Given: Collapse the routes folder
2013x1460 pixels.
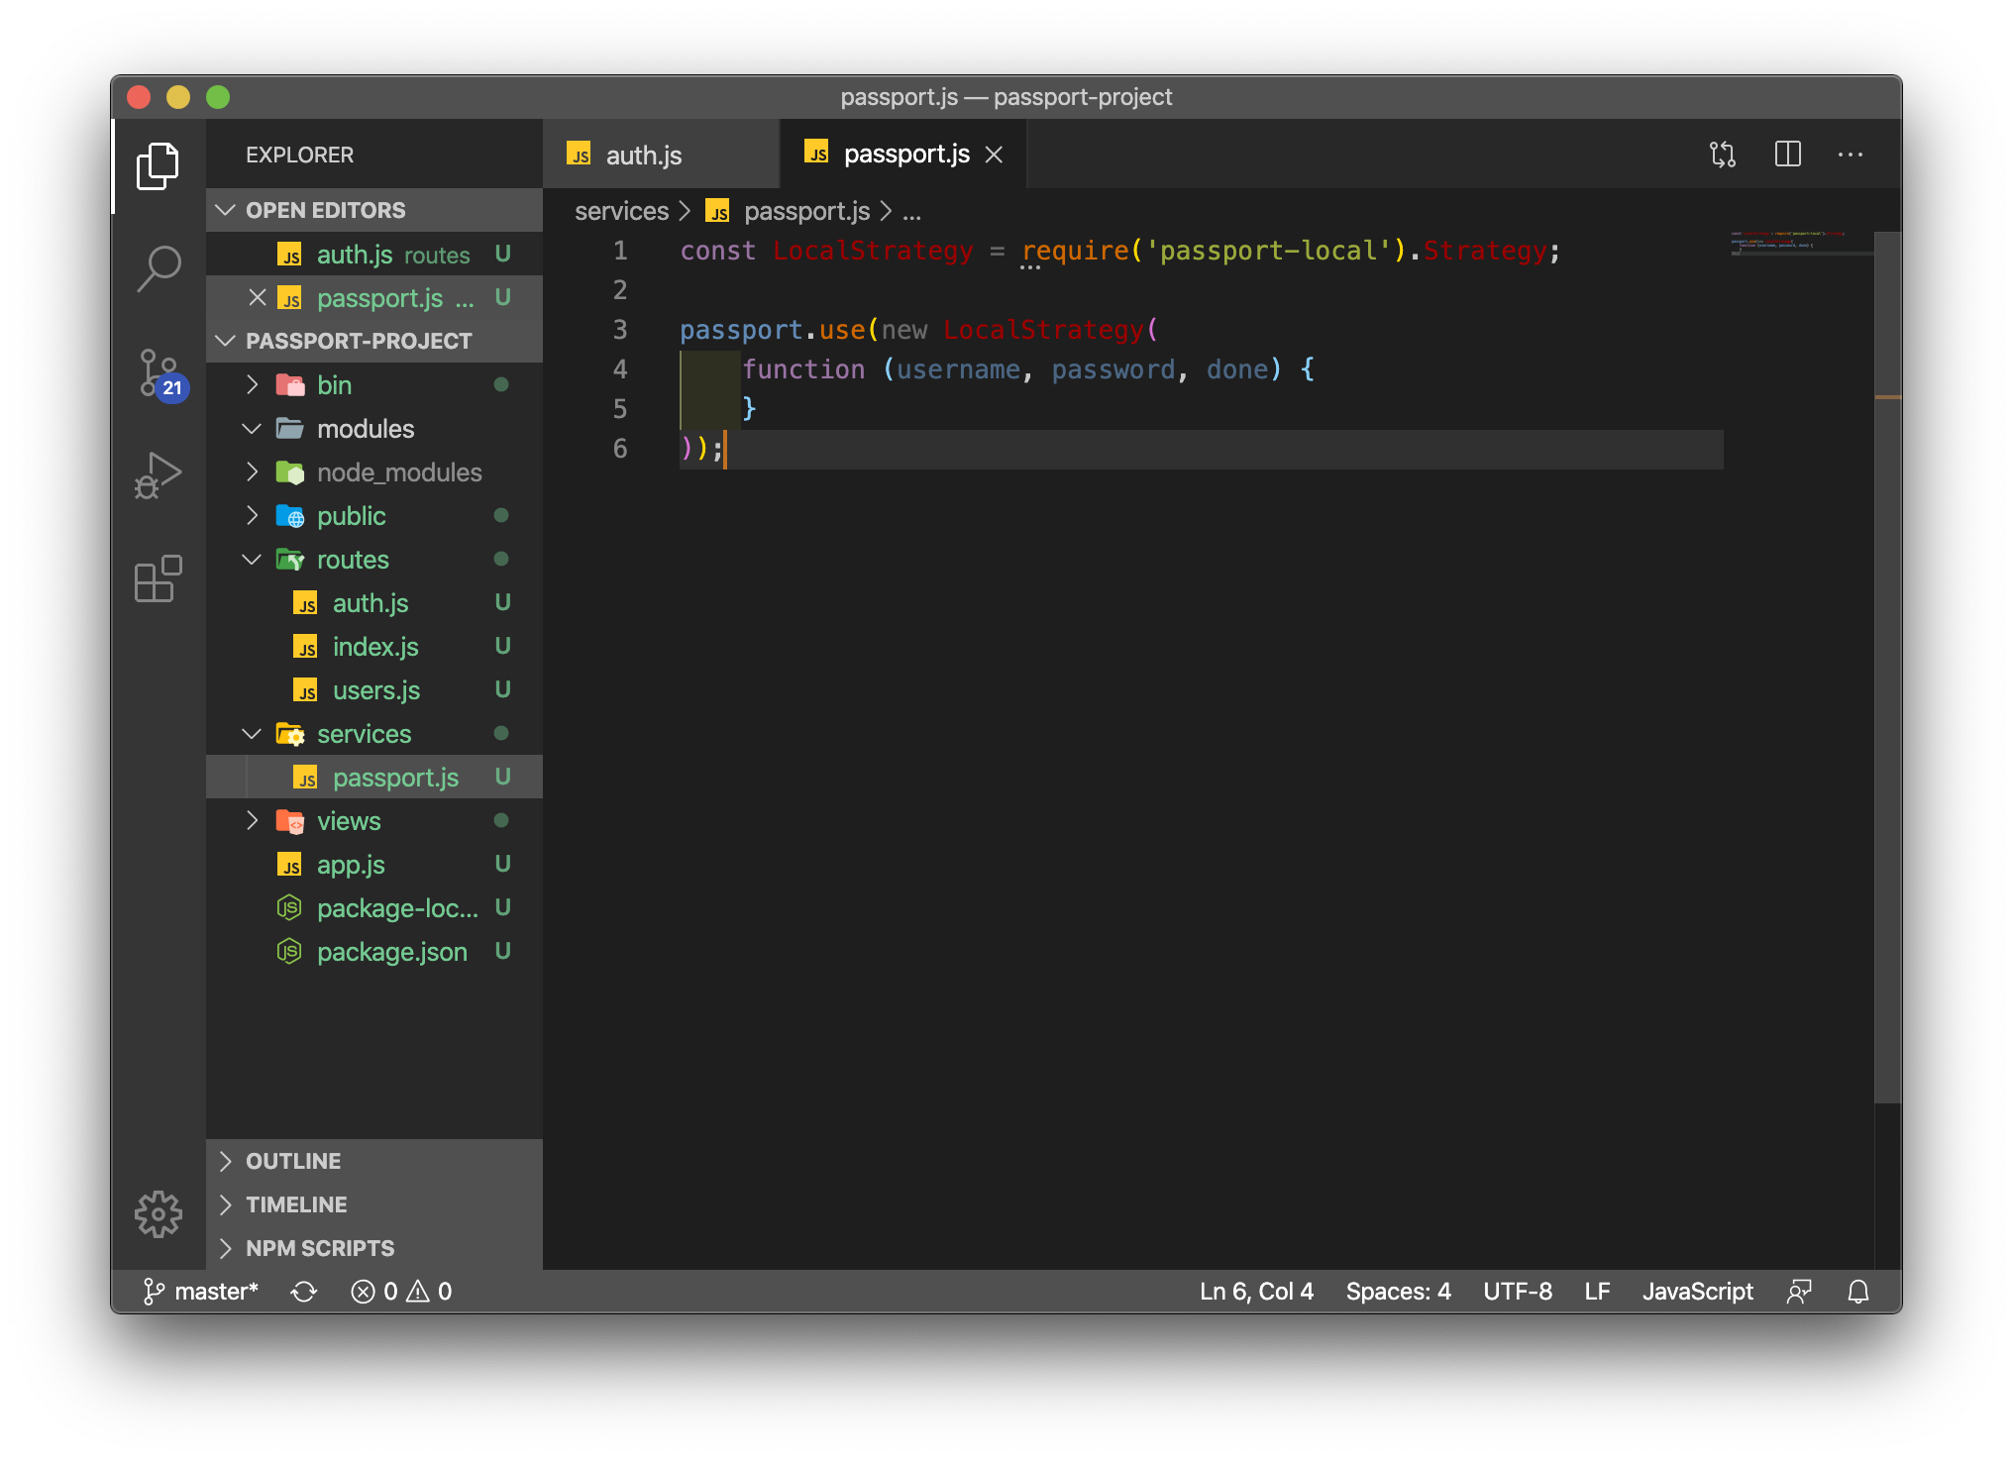Looking at the screenshot, I should [352, 560].
